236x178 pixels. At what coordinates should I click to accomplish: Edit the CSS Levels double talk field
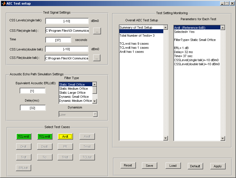pos(67,49)
